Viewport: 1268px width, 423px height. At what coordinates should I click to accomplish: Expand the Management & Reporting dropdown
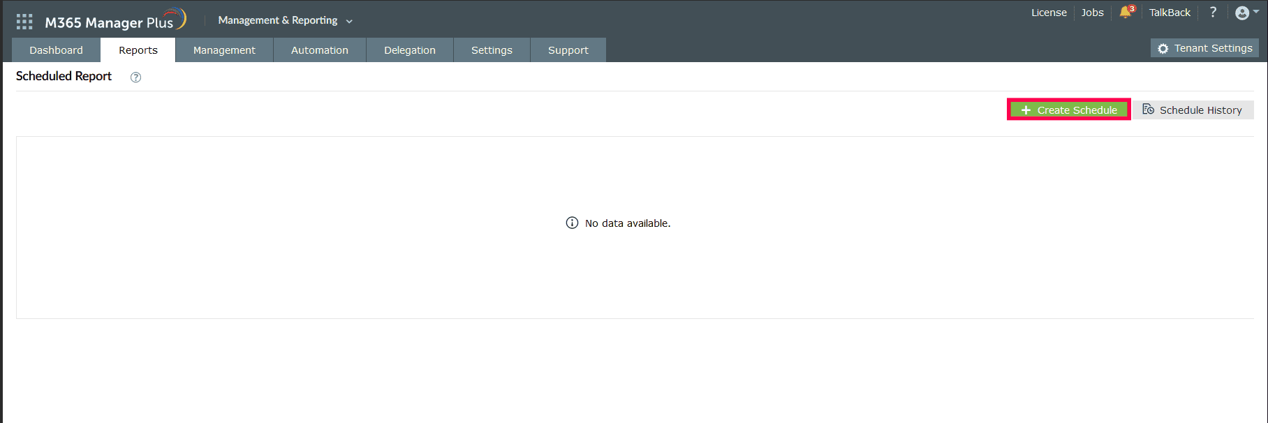tap(285, 21)
